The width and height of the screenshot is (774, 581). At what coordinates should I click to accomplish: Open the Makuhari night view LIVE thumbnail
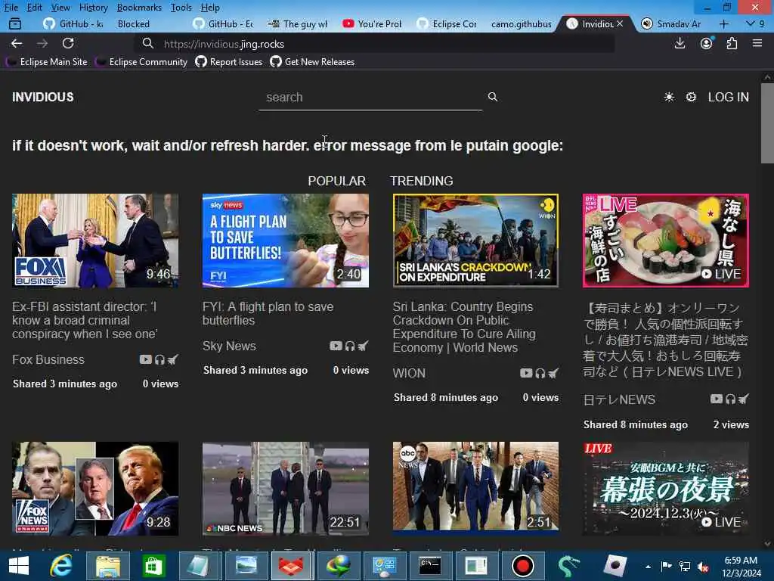[666, 489]
